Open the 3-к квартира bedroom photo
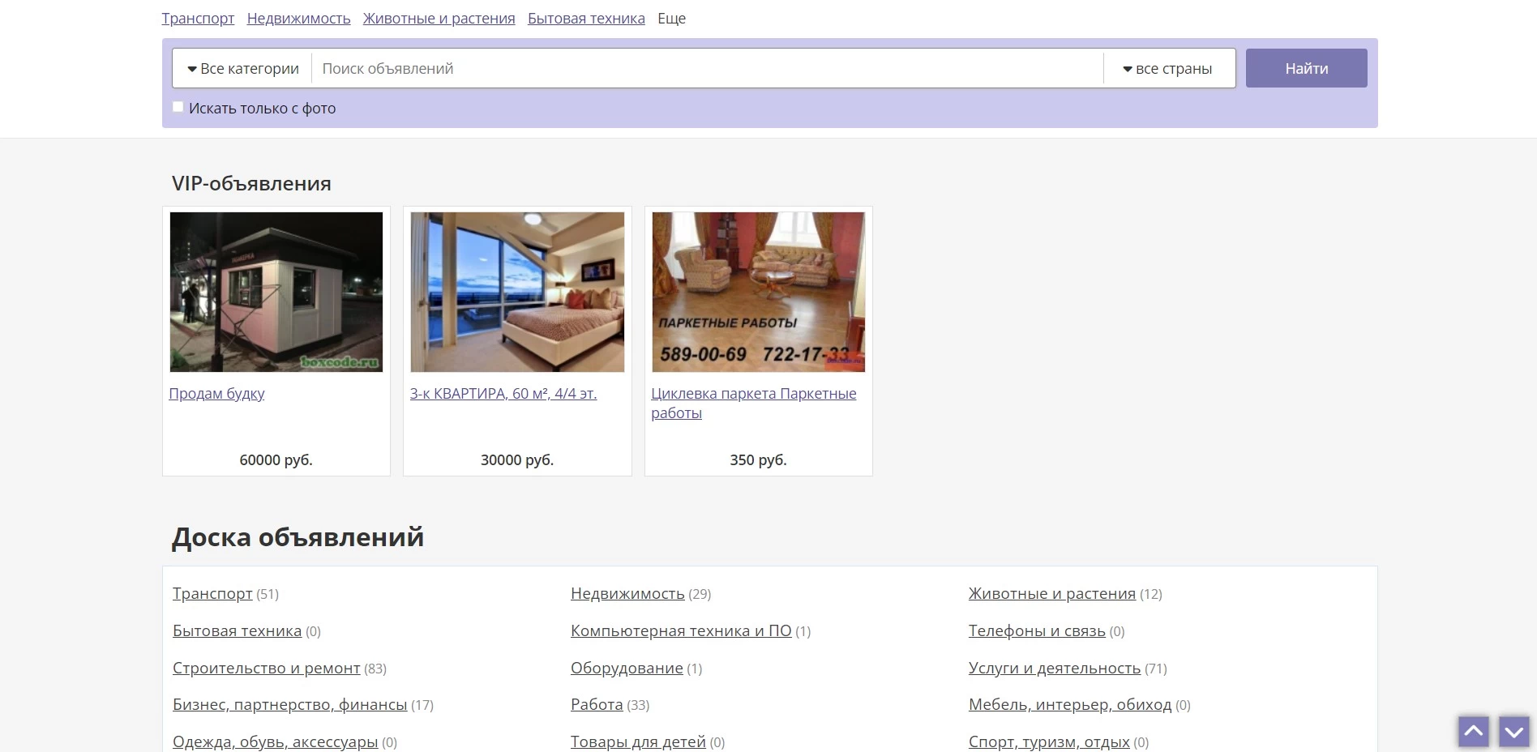The image size is (1537, 752). point(517,292)
